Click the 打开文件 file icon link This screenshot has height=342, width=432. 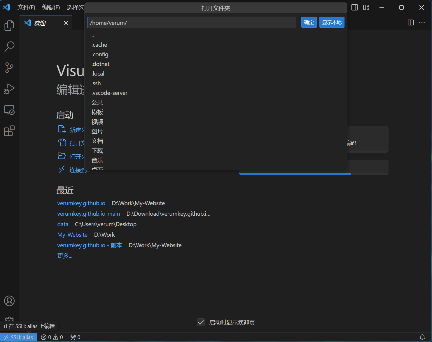pos(62,143)
